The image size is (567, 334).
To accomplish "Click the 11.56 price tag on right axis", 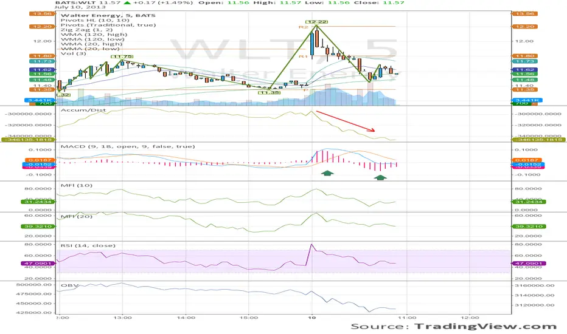I will (x=524, y=74).
